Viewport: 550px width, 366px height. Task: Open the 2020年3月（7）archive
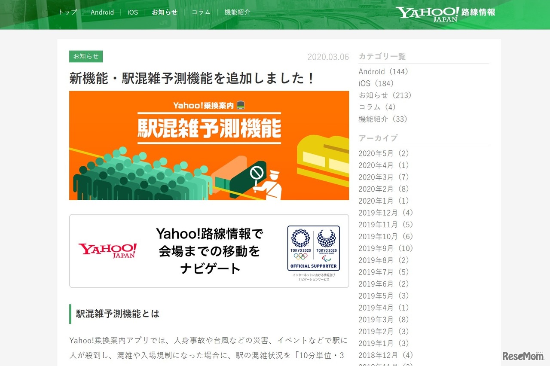point(384,177)
